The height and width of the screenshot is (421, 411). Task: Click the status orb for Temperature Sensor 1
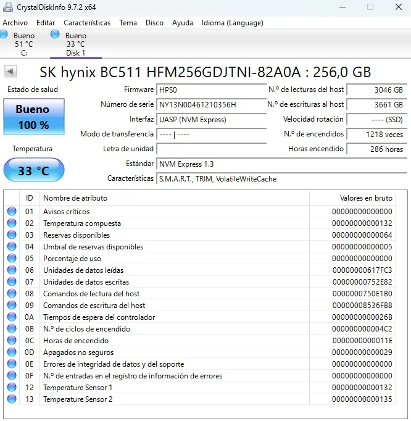pyautogui.click(x=12, y=388)
